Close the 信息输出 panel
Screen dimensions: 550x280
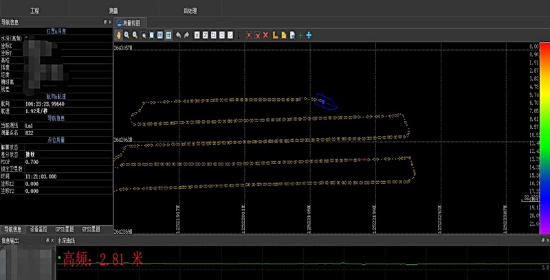click(x=52, y=241)
